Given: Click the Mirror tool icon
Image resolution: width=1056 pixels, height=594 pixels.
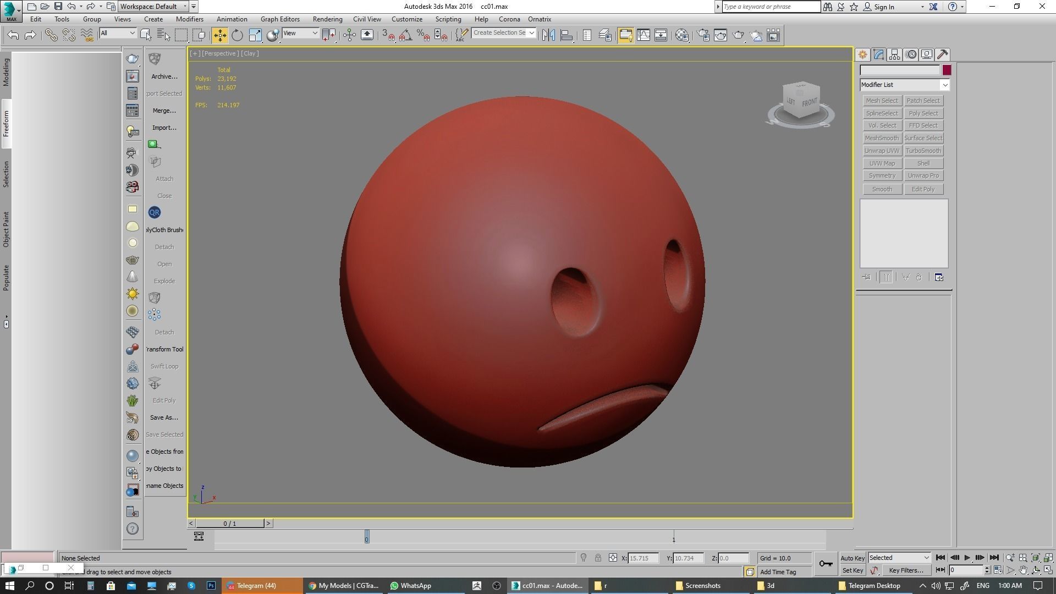Looking at the screenshot, I should [x=548, y=35].
